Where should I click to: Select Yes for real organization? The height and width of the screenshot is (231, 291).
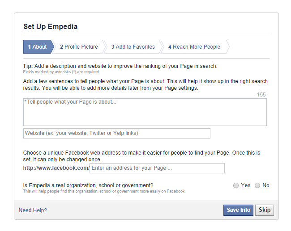[236, 185]
